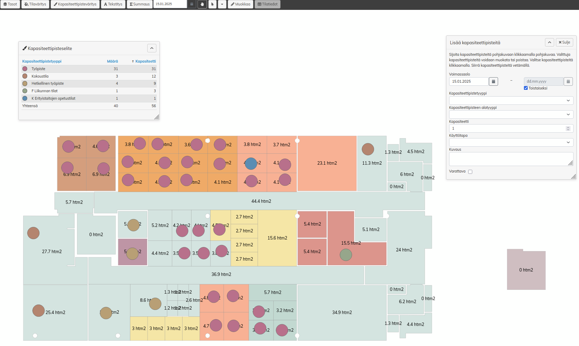Close panel with Sulje button
The image size is (579, 346).
pos(564,43)
